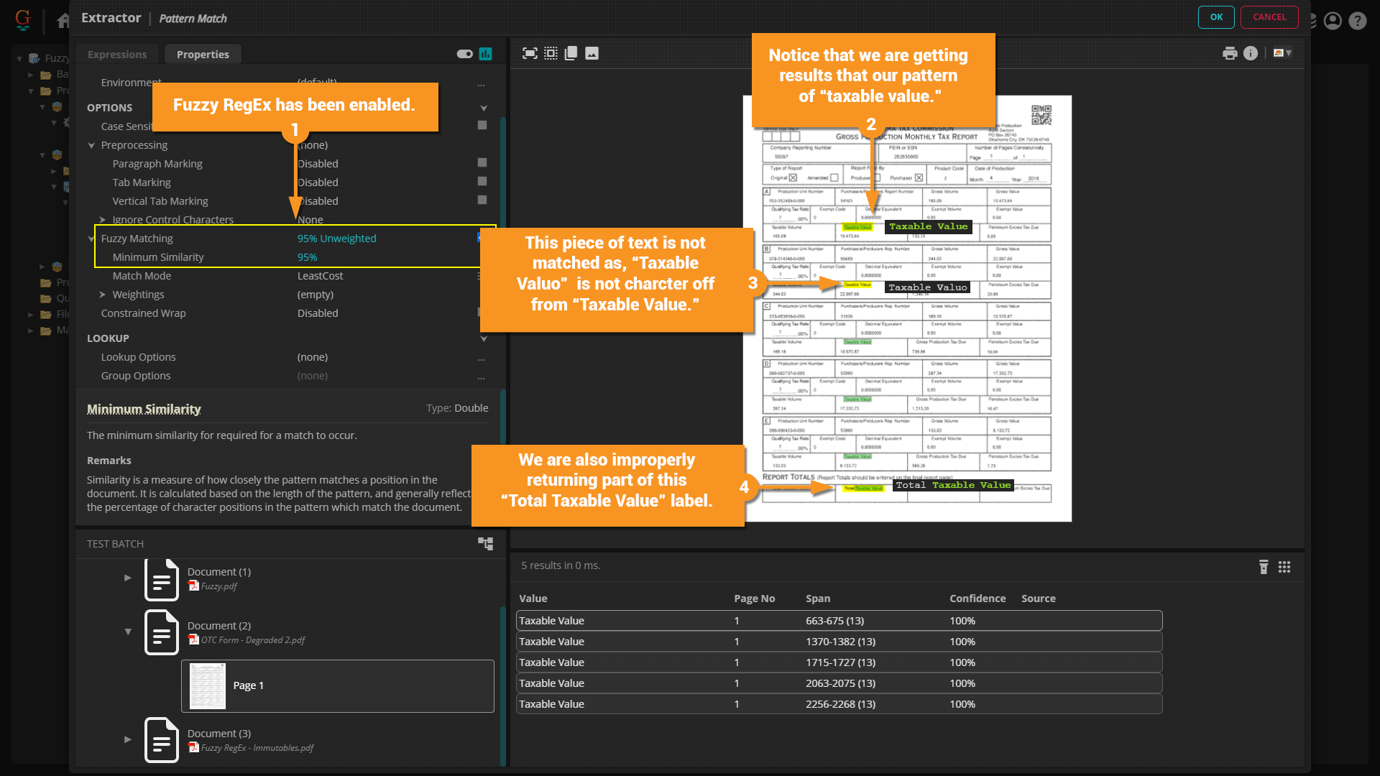This screenshot has width=1380, height=776.
Task: Click the selection marquee icon in viewer toolbar
Action: tap(551, 53)
